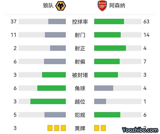Click the 控球率 possession label
Viewport: 160px width, 134px height.
80,22
